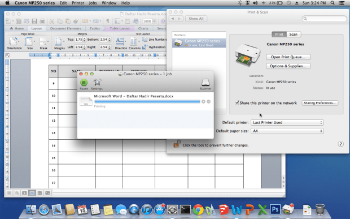The height and width of the screenshot is (219, 350).
Task: Click the Top margin value field
Action: click(78, 40)
